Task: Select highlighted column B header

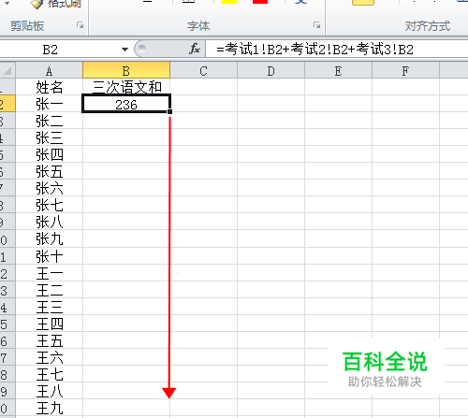Action: pos(126,71)
